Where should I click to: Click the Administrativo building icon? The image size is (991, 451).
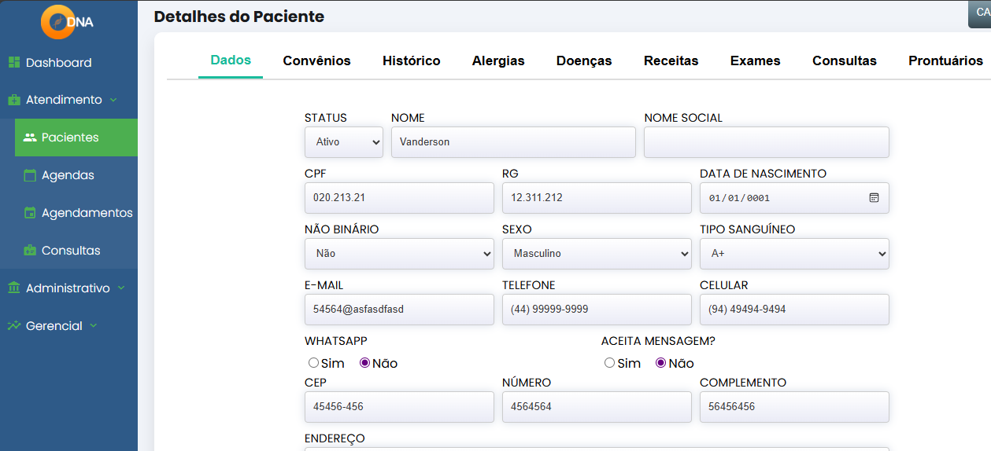pos(14,288)
